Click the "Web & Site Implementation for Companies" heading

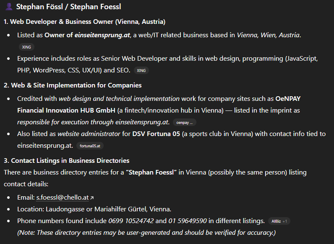[x=73, y=85]
